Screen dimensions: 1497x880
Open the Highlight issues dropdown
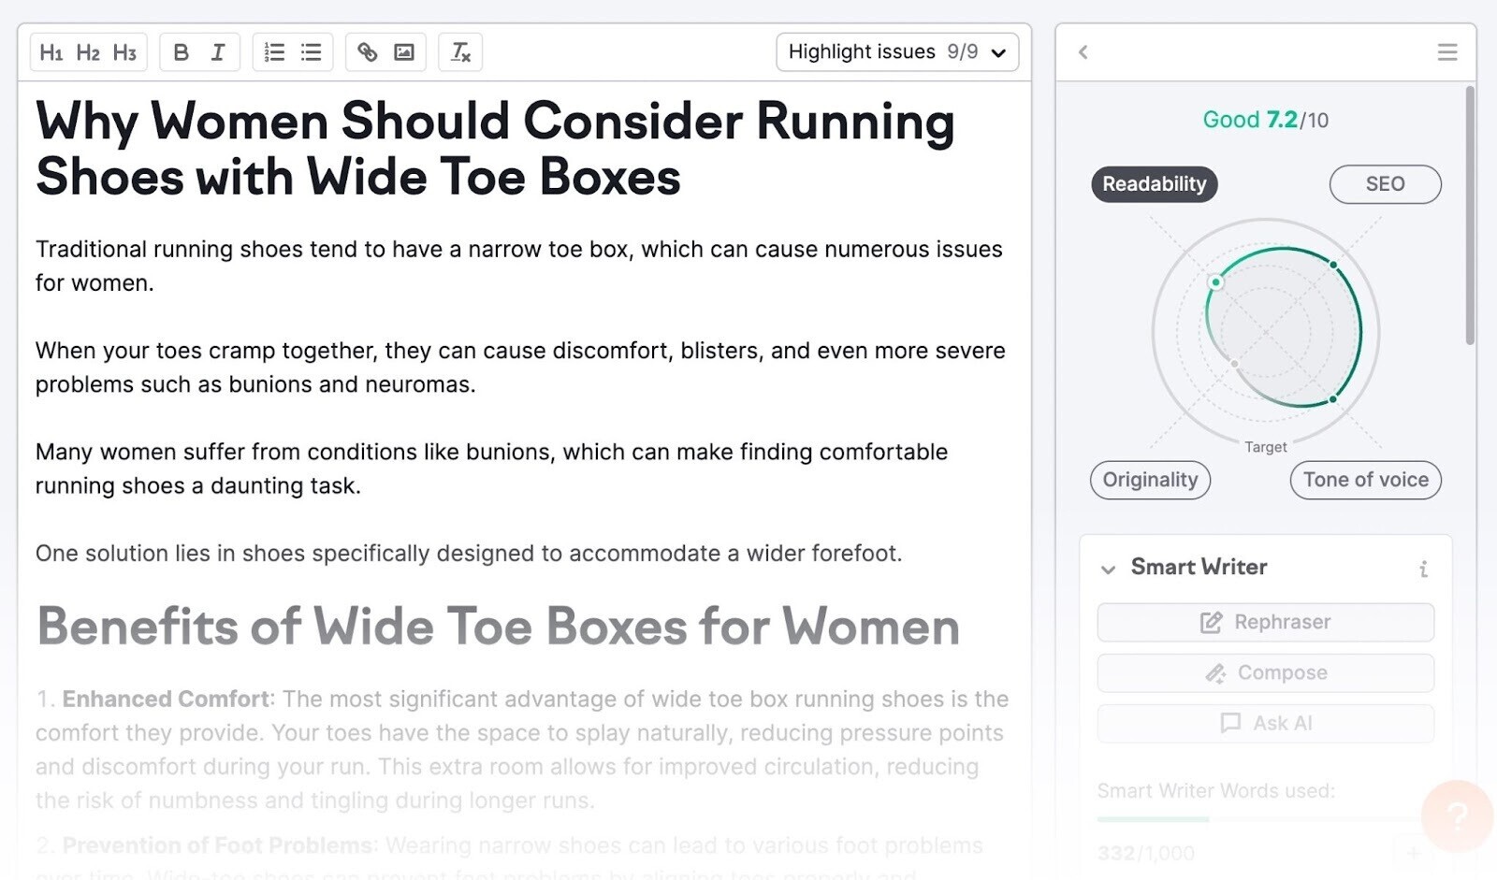896,52
